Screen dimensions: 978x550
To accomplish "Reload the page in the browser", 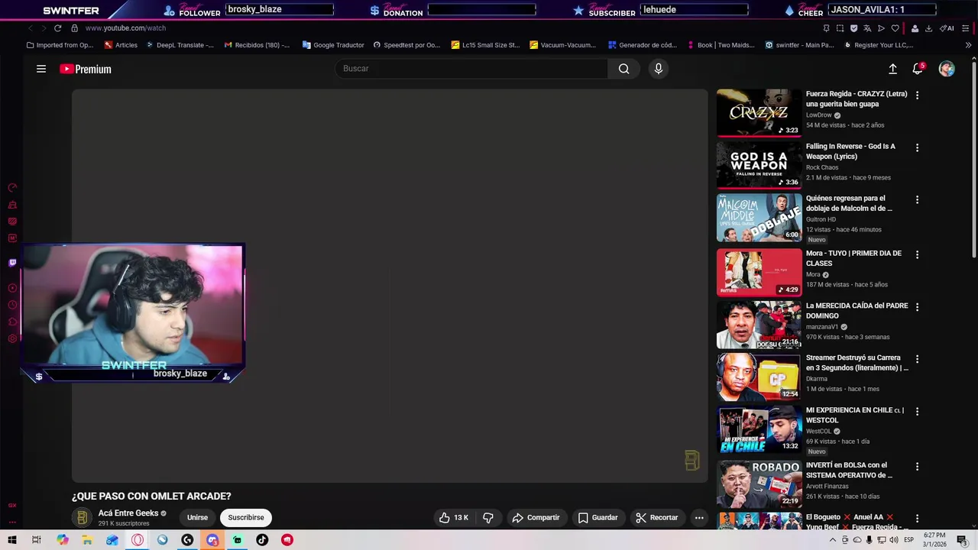I will [x=57, y=28].
